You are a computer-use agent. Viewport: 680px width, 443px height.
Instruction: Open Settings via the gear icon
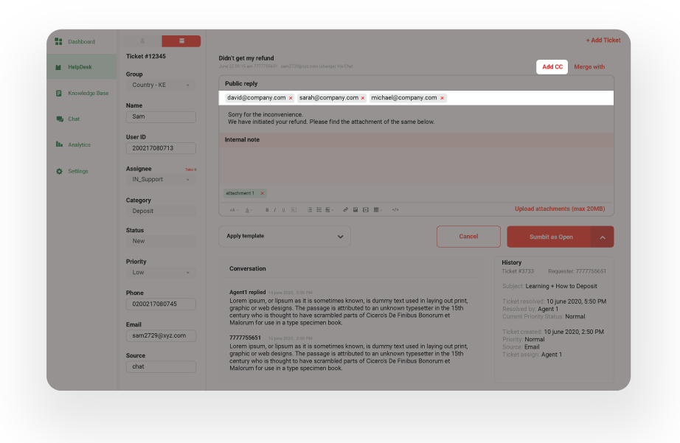pos(59,171)
